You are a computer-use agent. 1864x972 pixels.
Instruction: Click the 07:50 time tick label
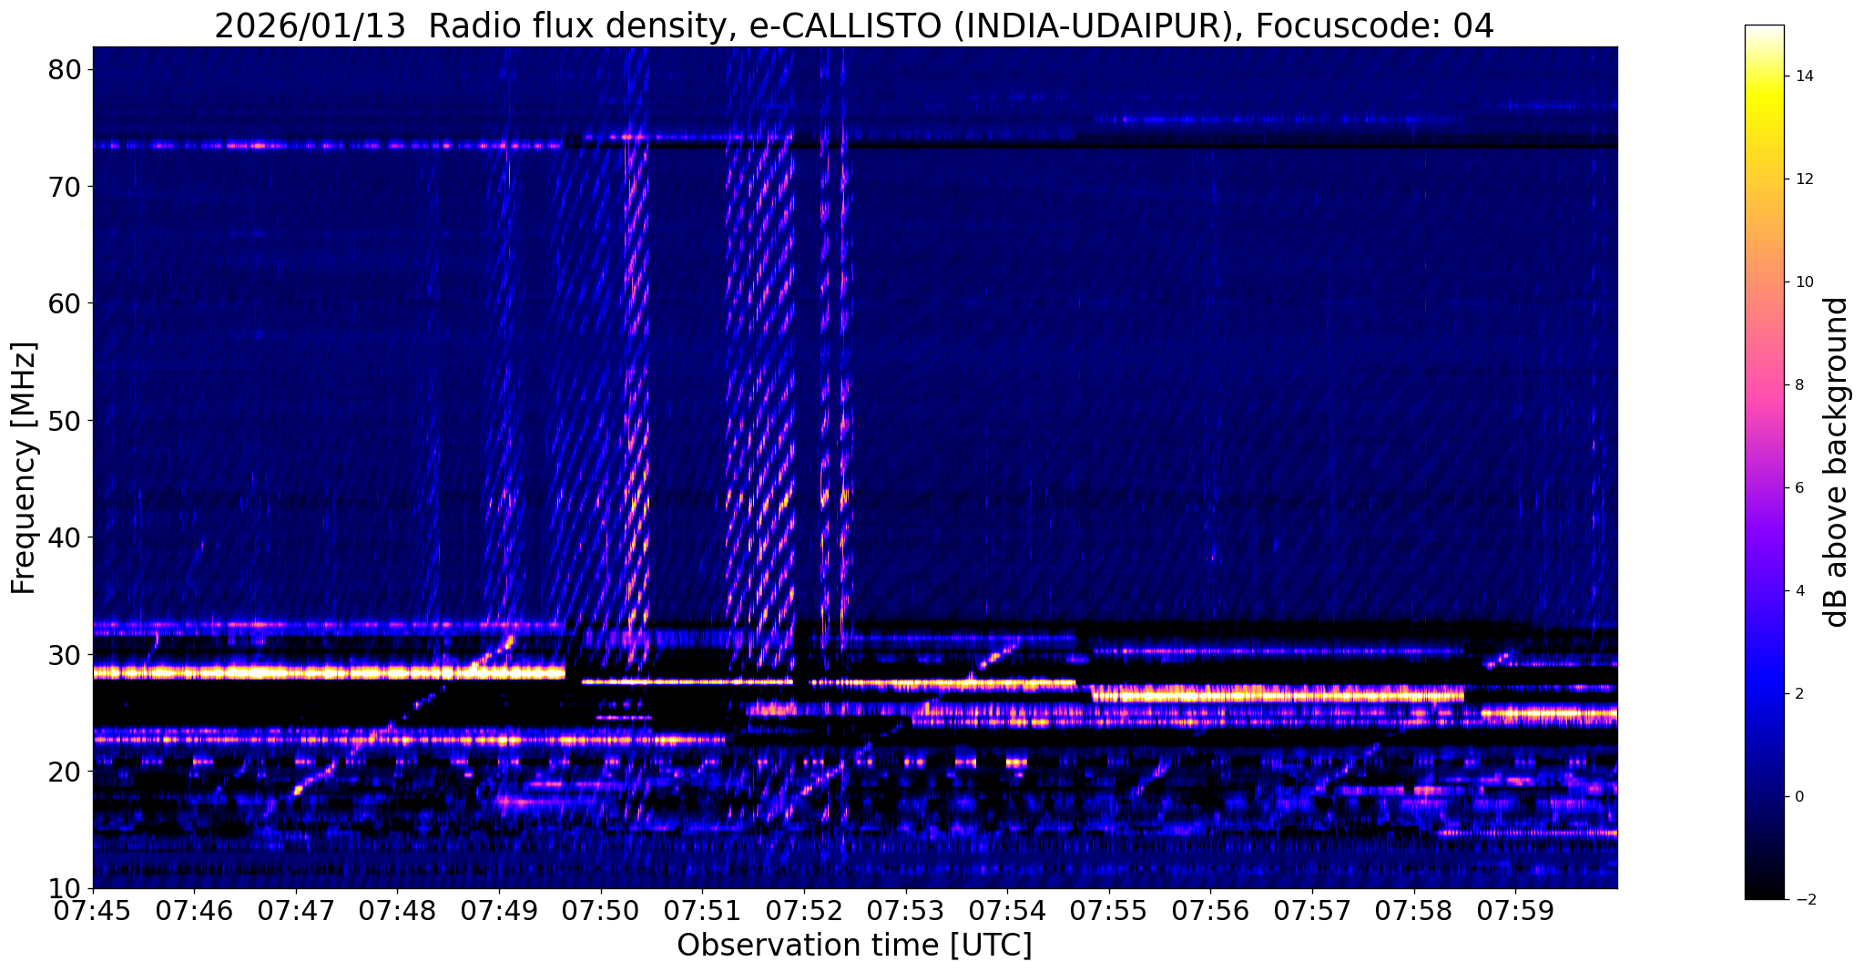click(600, 910)
